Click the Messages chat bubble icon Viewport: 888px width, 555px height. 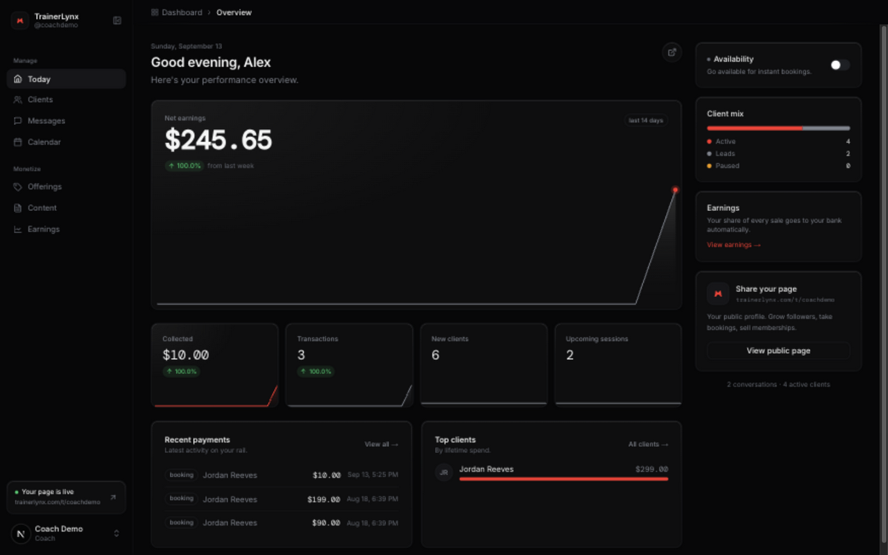tap(18, 121)
